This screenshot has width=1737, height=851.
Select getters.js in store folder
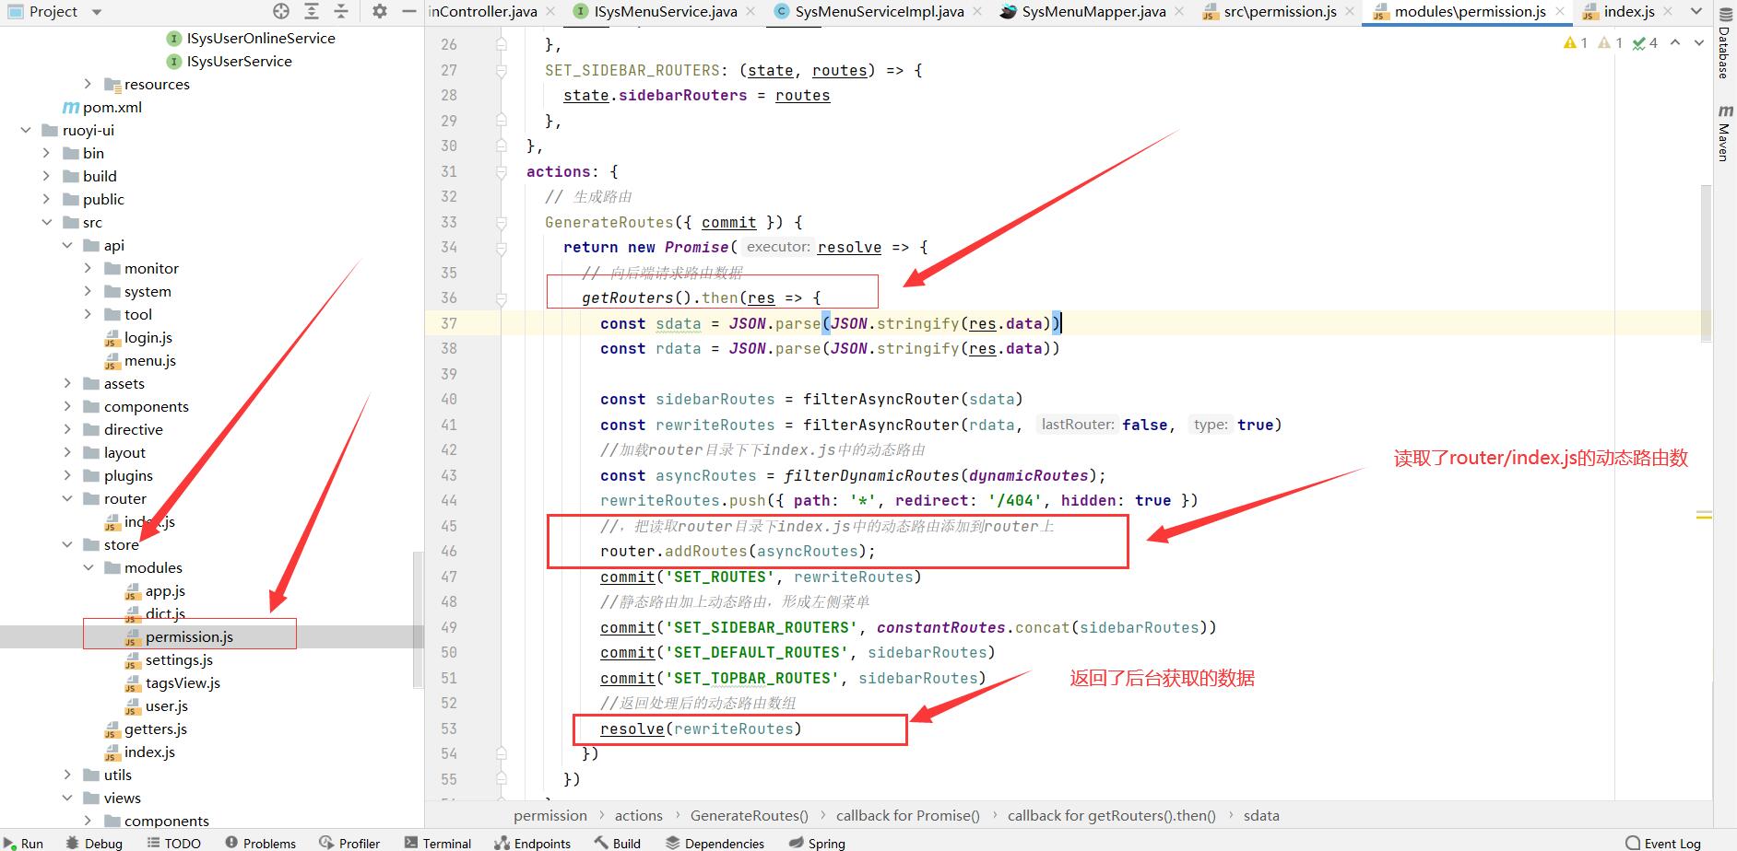[155, 729]
